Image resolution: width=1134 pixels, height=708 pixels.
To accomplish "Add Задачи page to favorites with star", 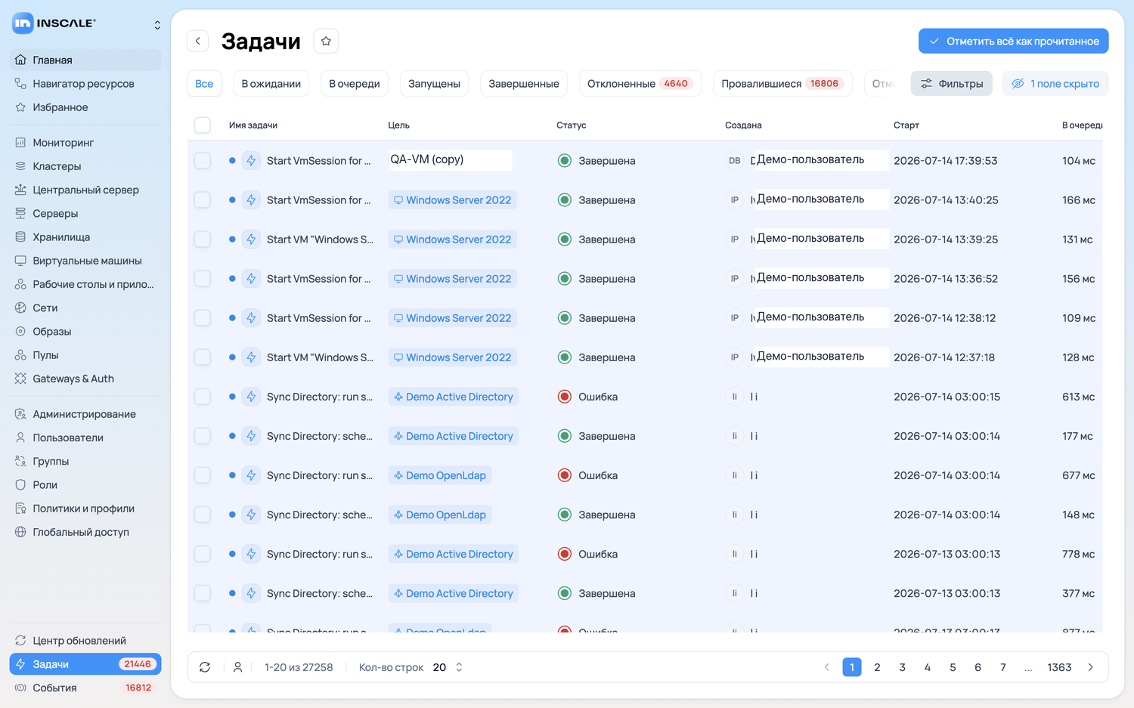I will click(326, 41).
